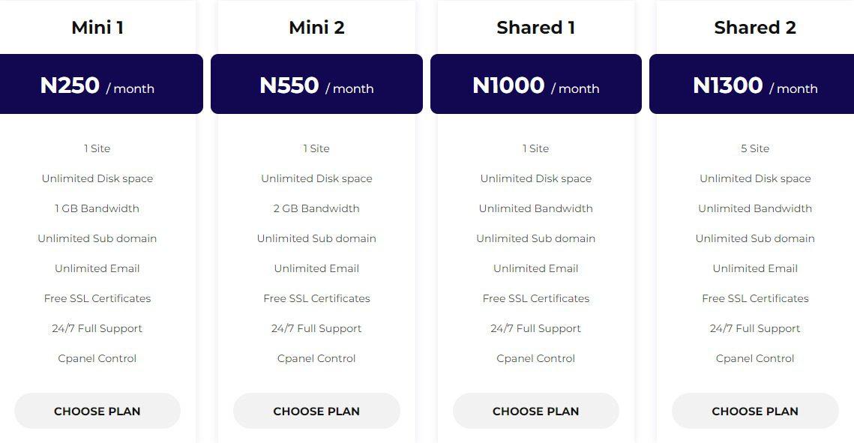Click Unlimited Bandwidth under Shared 1
The width and height of the screenshot is (854, 443).
point(536,208)
